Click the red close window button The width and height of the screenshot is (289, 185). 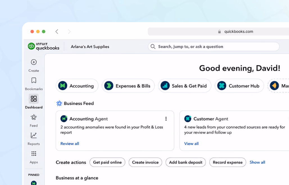click(x=32, y=32)
